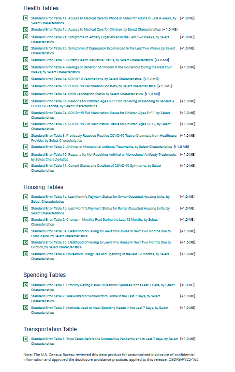Click Excel icon for Table 10 Reasons Not Receiving
Screen dimensions: 235x372
pyautogui.click(x=26, y=154)
